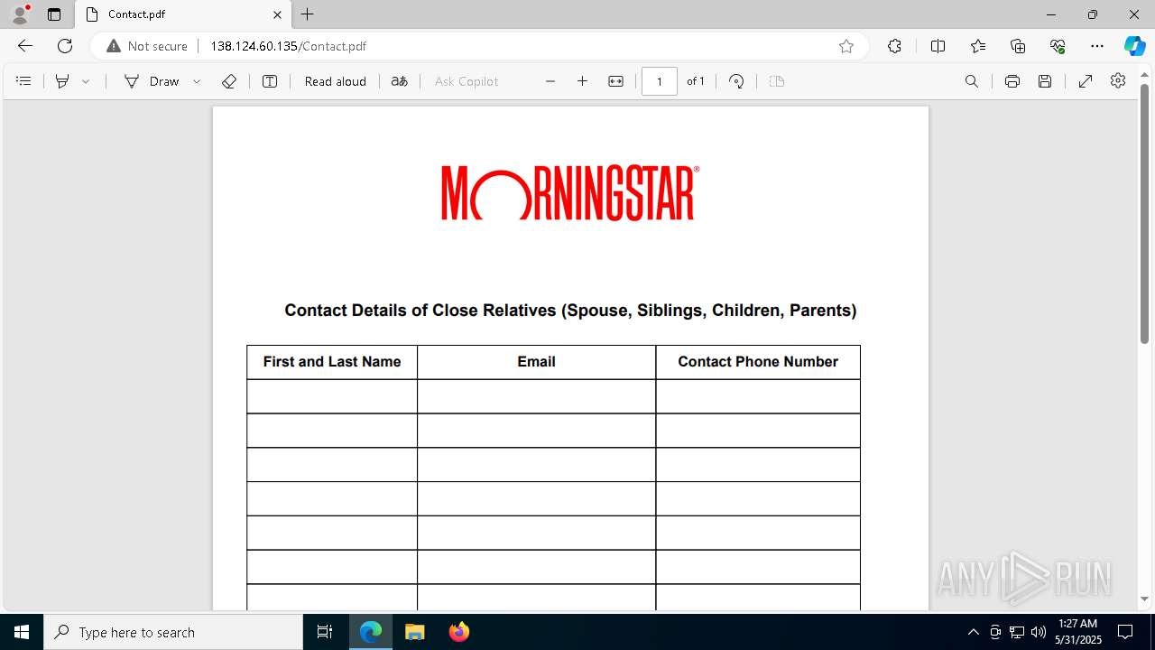
Task: Click the 'First and Last Name' header
Action: pyautogui.click(x=332, y=361)
